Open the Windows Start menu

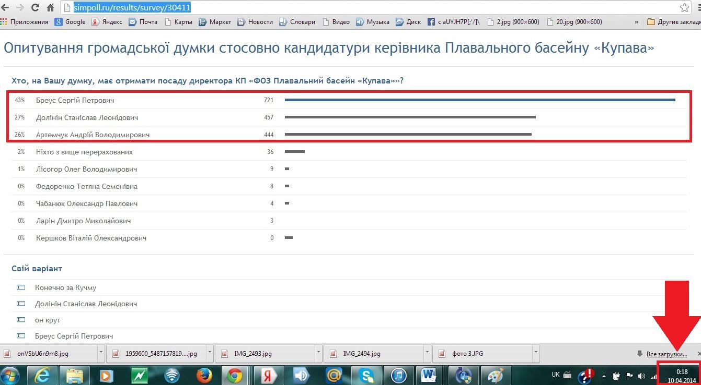click(10, 375)
